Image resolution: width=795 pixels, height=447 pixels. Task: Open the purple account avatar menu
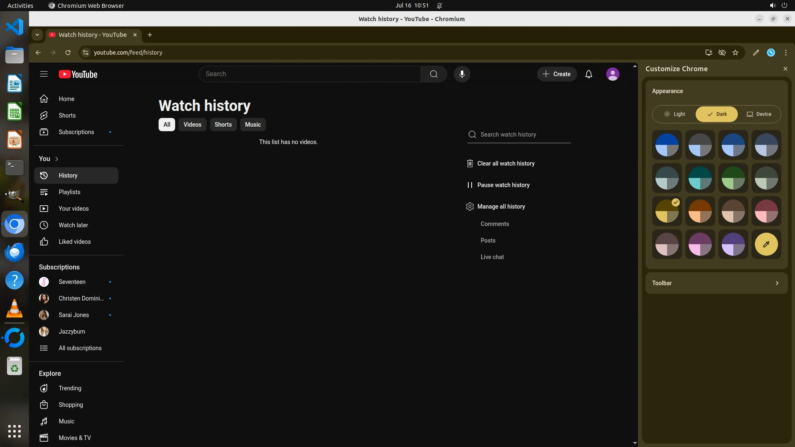(x=612, y=74)
